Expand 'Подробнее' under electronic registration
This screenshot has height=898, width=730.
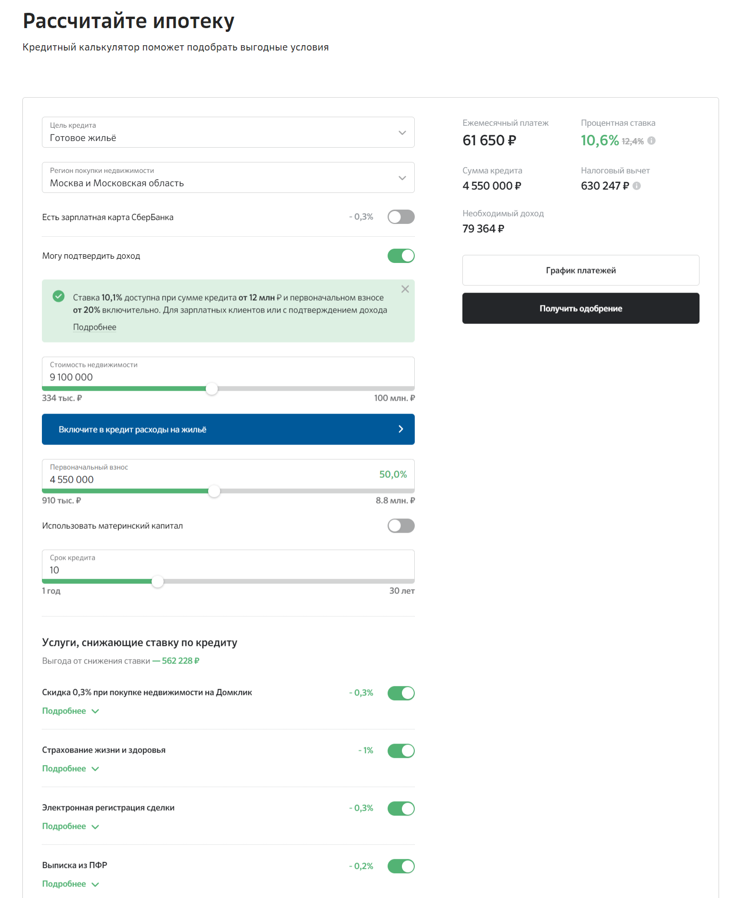[70, 826]
